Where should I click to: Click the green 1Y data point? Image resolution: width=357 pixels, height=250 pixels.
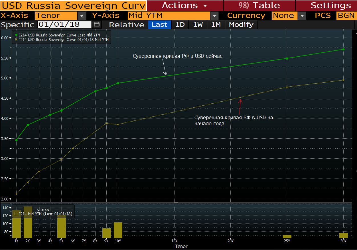pos(16,140)
